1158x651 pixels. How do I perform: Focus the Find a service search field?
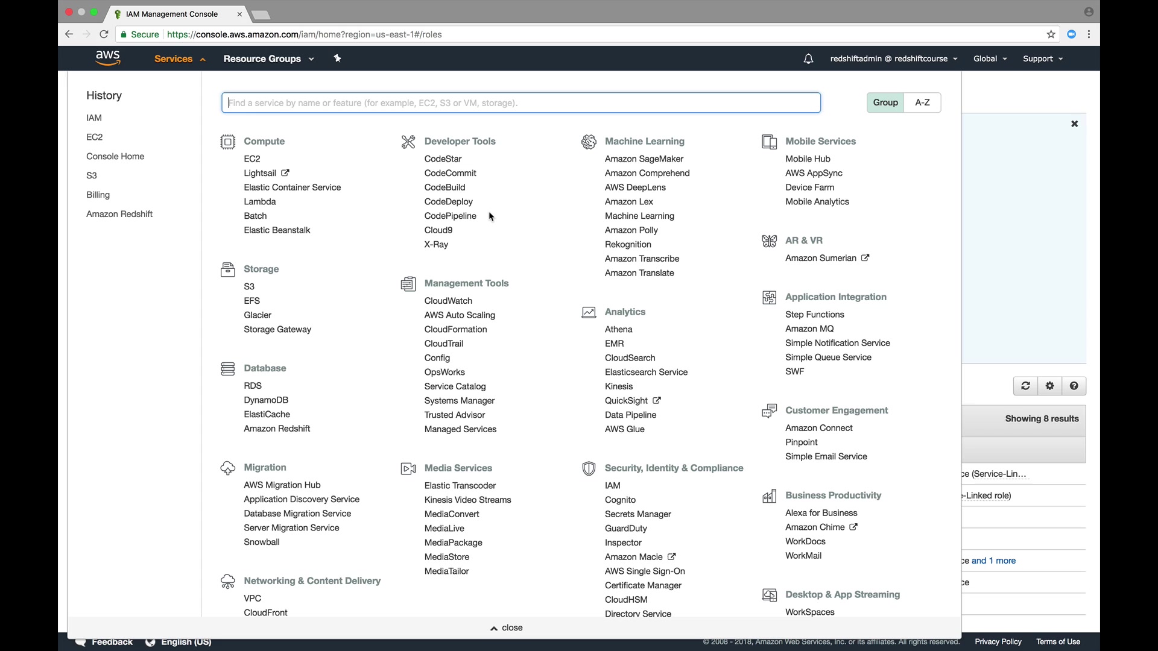pyautogui.click(x=521, y=102)
